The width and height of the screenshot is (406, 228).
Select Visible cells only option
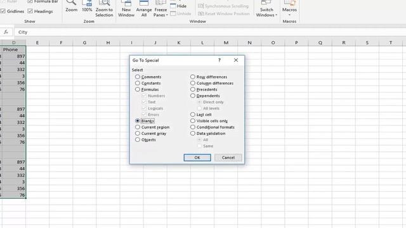(193, 121)
